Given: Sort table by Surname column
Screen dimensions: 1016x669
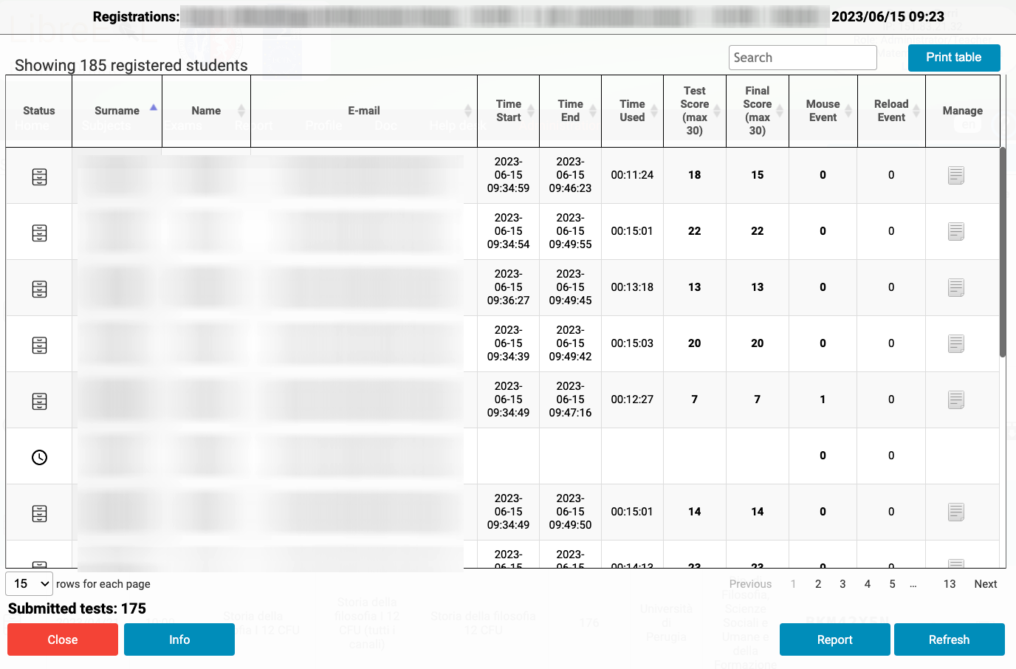Looking at the screenshot, I should pyautogui.click(x=117, y=111).
